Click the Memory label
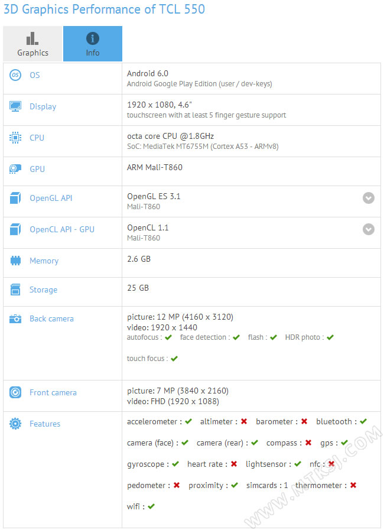Screen dimensions: 384x530 point(44,261)
